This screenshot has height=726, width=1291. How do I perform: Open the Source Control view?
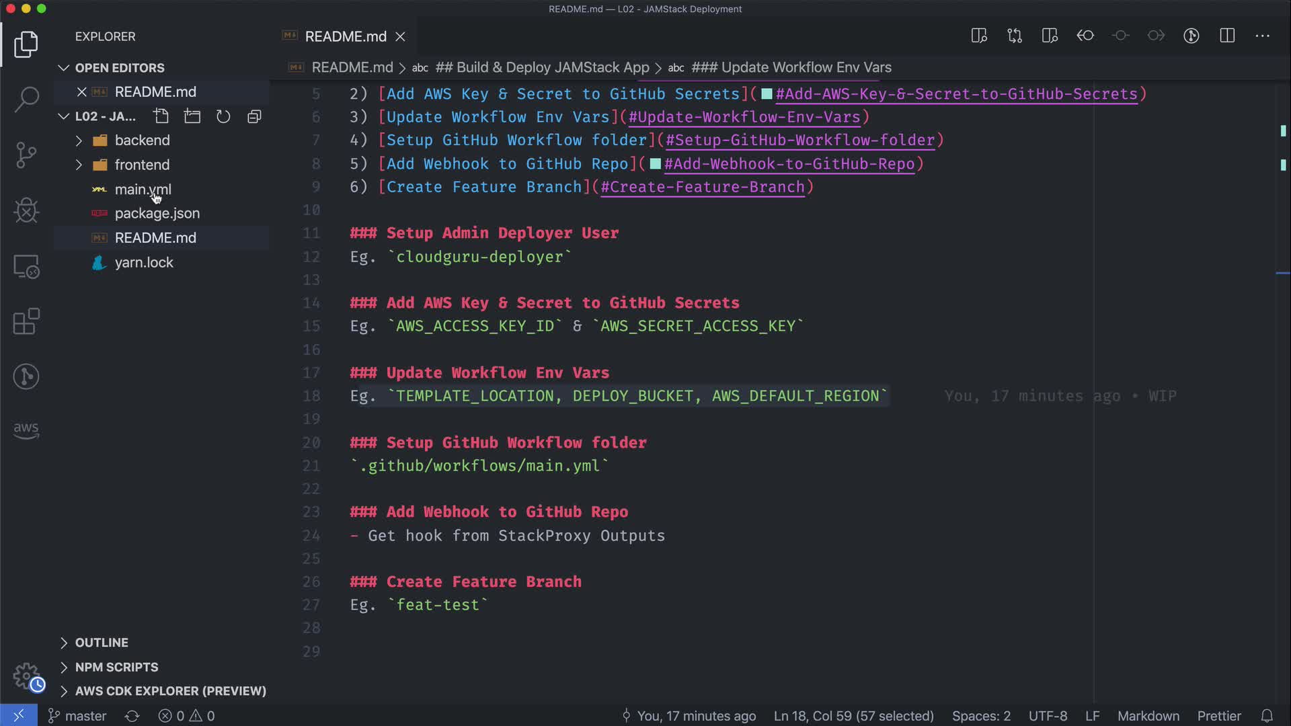[x=26, y=155]
